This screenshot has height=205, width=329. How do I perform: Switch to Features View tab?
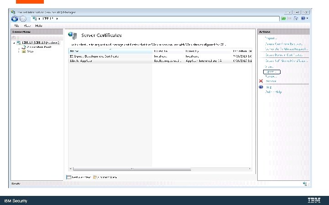(x=79, y=177)
